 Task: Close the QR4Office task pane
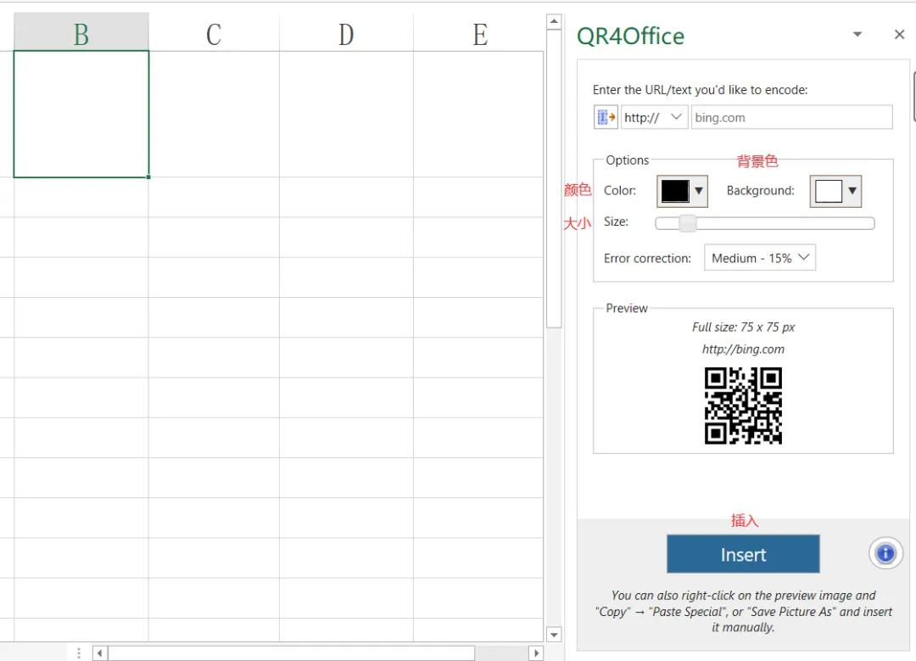pyautogui.click(x=900, y=35)
